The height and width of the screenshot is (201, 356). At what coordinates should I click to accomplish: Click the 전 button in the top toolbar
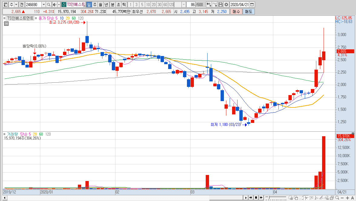tap(22, 5)
